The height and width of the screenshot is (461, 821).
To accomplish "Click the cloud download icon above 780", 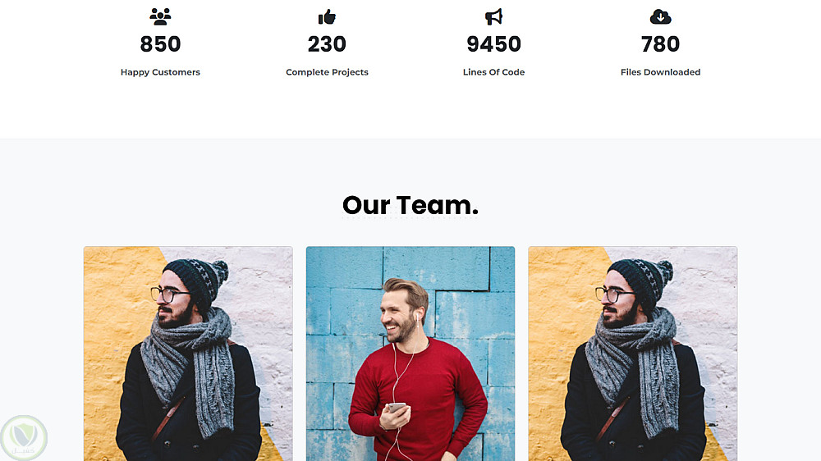I will (660, 16).
